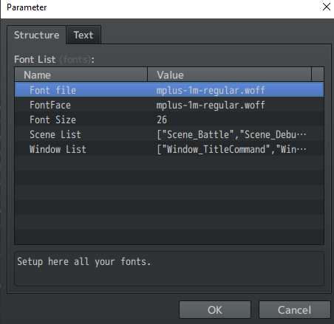Click Font file value mplus-1m-regular.woff
The height and width of the screenshot is (324, 334).
pos(211,90)
